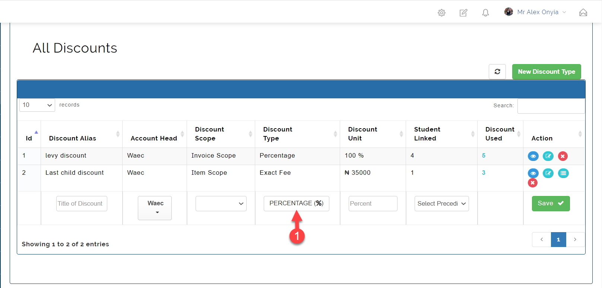Screen dimensions: 602x288
Task: Toggle the PERCENTAGE (%) discount type button
Action: pyautogui.click(x=296, y=203)
